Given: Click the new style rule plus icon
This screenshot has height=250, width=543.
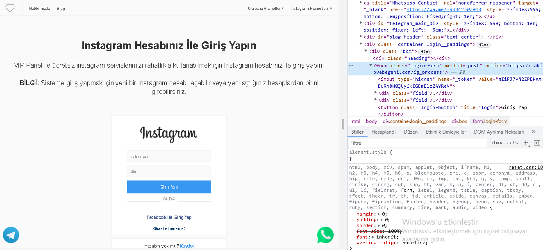Looking at the screenshot, I should click(x=526, y=143).
